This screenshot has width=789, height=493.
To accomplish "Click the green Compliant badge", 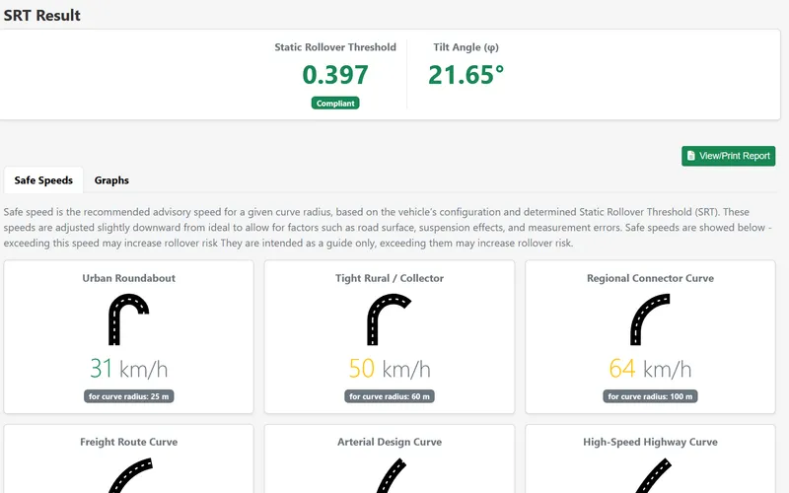I will point(335,104).
